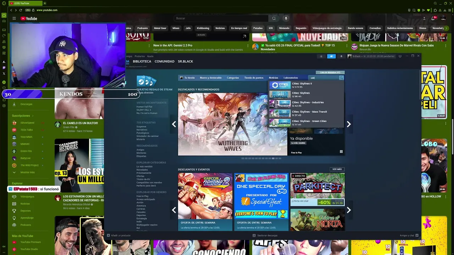Open the YouTube account avatar
This screenshot has height=255, width=454.
point(443,18)
